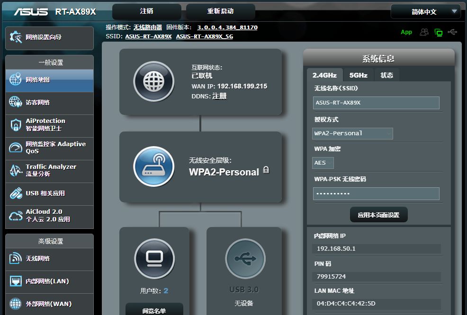Click the 注销 logout button
The width and height of the screenshot is (467, 315).
(x=146, y=11)
